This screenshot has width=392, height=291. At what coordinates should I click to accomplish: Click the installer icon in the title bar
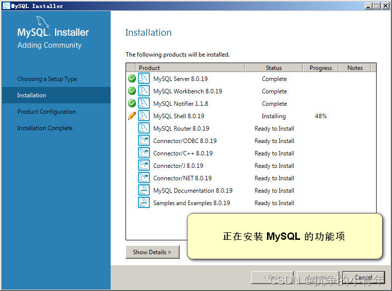click(x=6, y=6)
